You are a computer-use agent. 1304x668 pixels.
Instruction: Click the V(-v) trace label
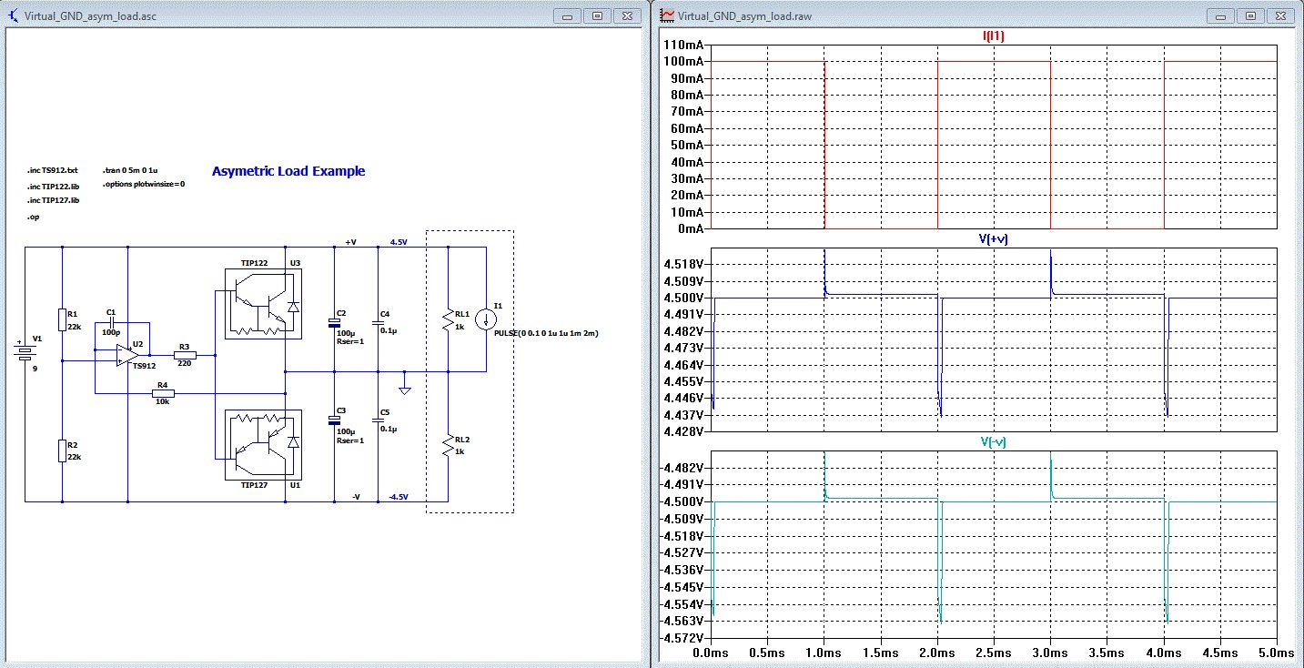coord(993,441)
